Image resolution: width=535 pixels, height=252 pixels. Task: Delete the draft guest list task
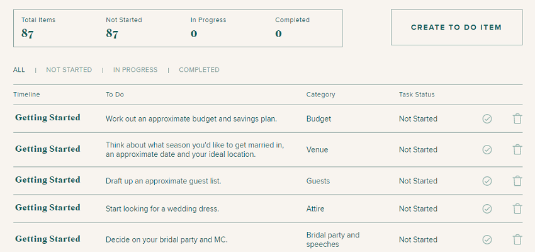517,181
